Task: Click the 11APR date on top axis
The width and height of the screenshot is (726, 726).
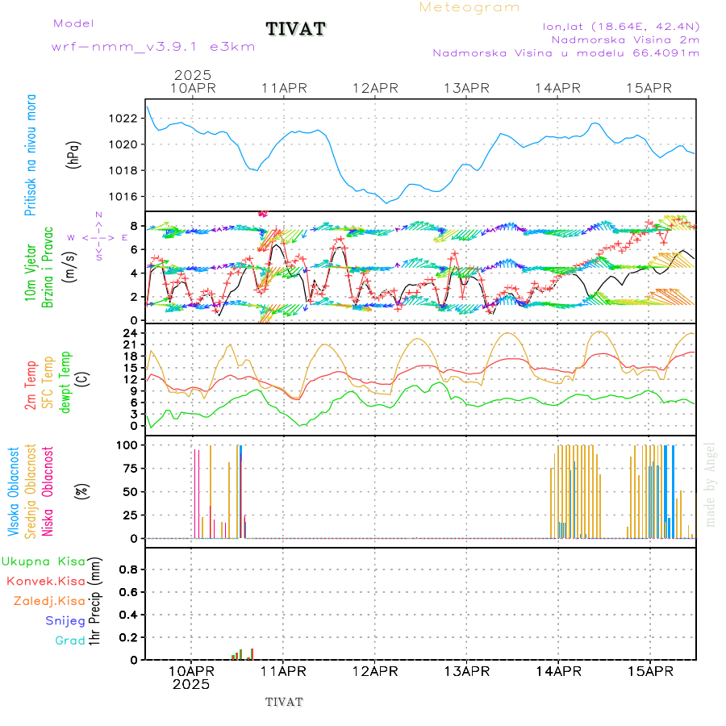Action: pyautogui.click(x=283, y=88)
